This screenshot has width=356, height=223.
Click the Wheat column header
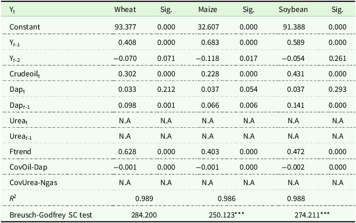pyautogui.click(x=125, y=9)
